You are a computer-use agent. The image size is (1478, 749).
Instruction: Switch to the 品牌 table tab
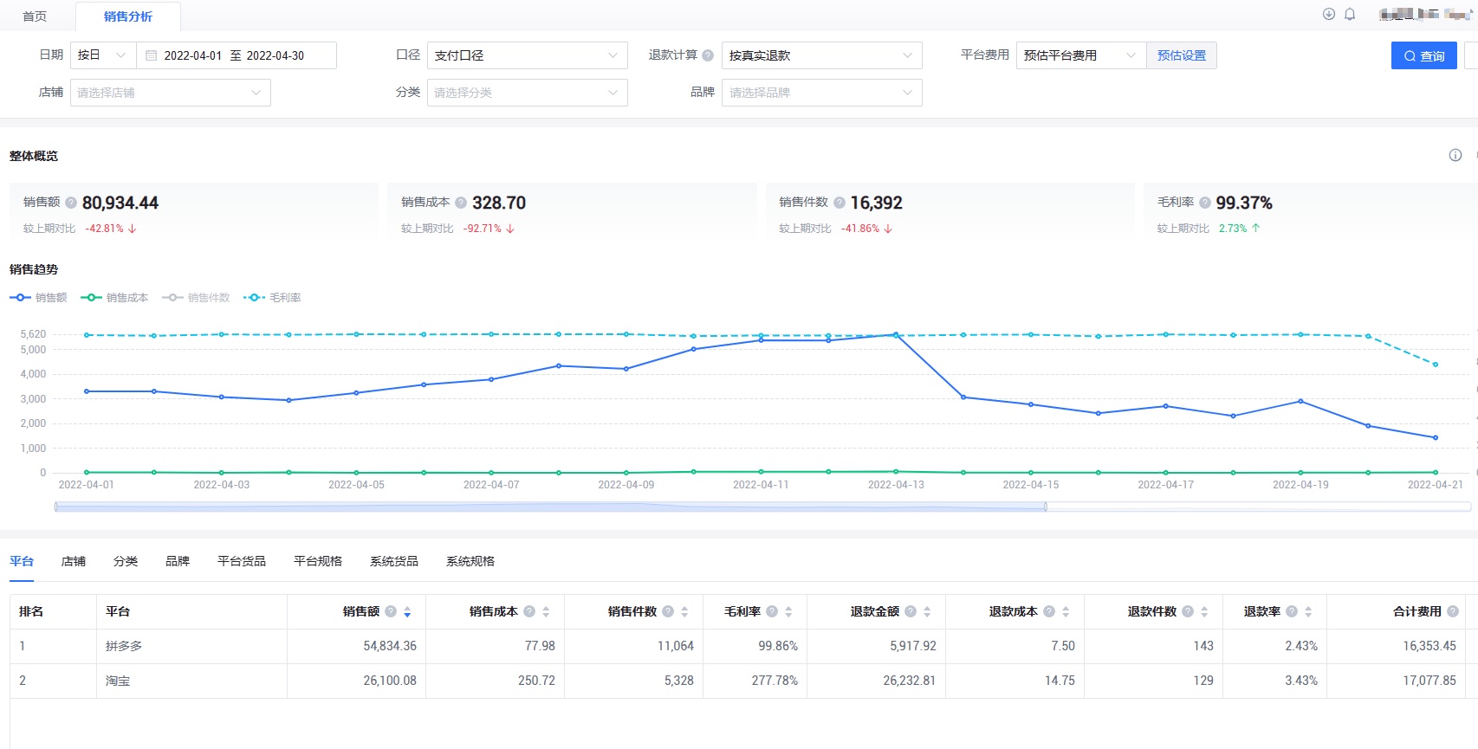[x=178, y=561]
